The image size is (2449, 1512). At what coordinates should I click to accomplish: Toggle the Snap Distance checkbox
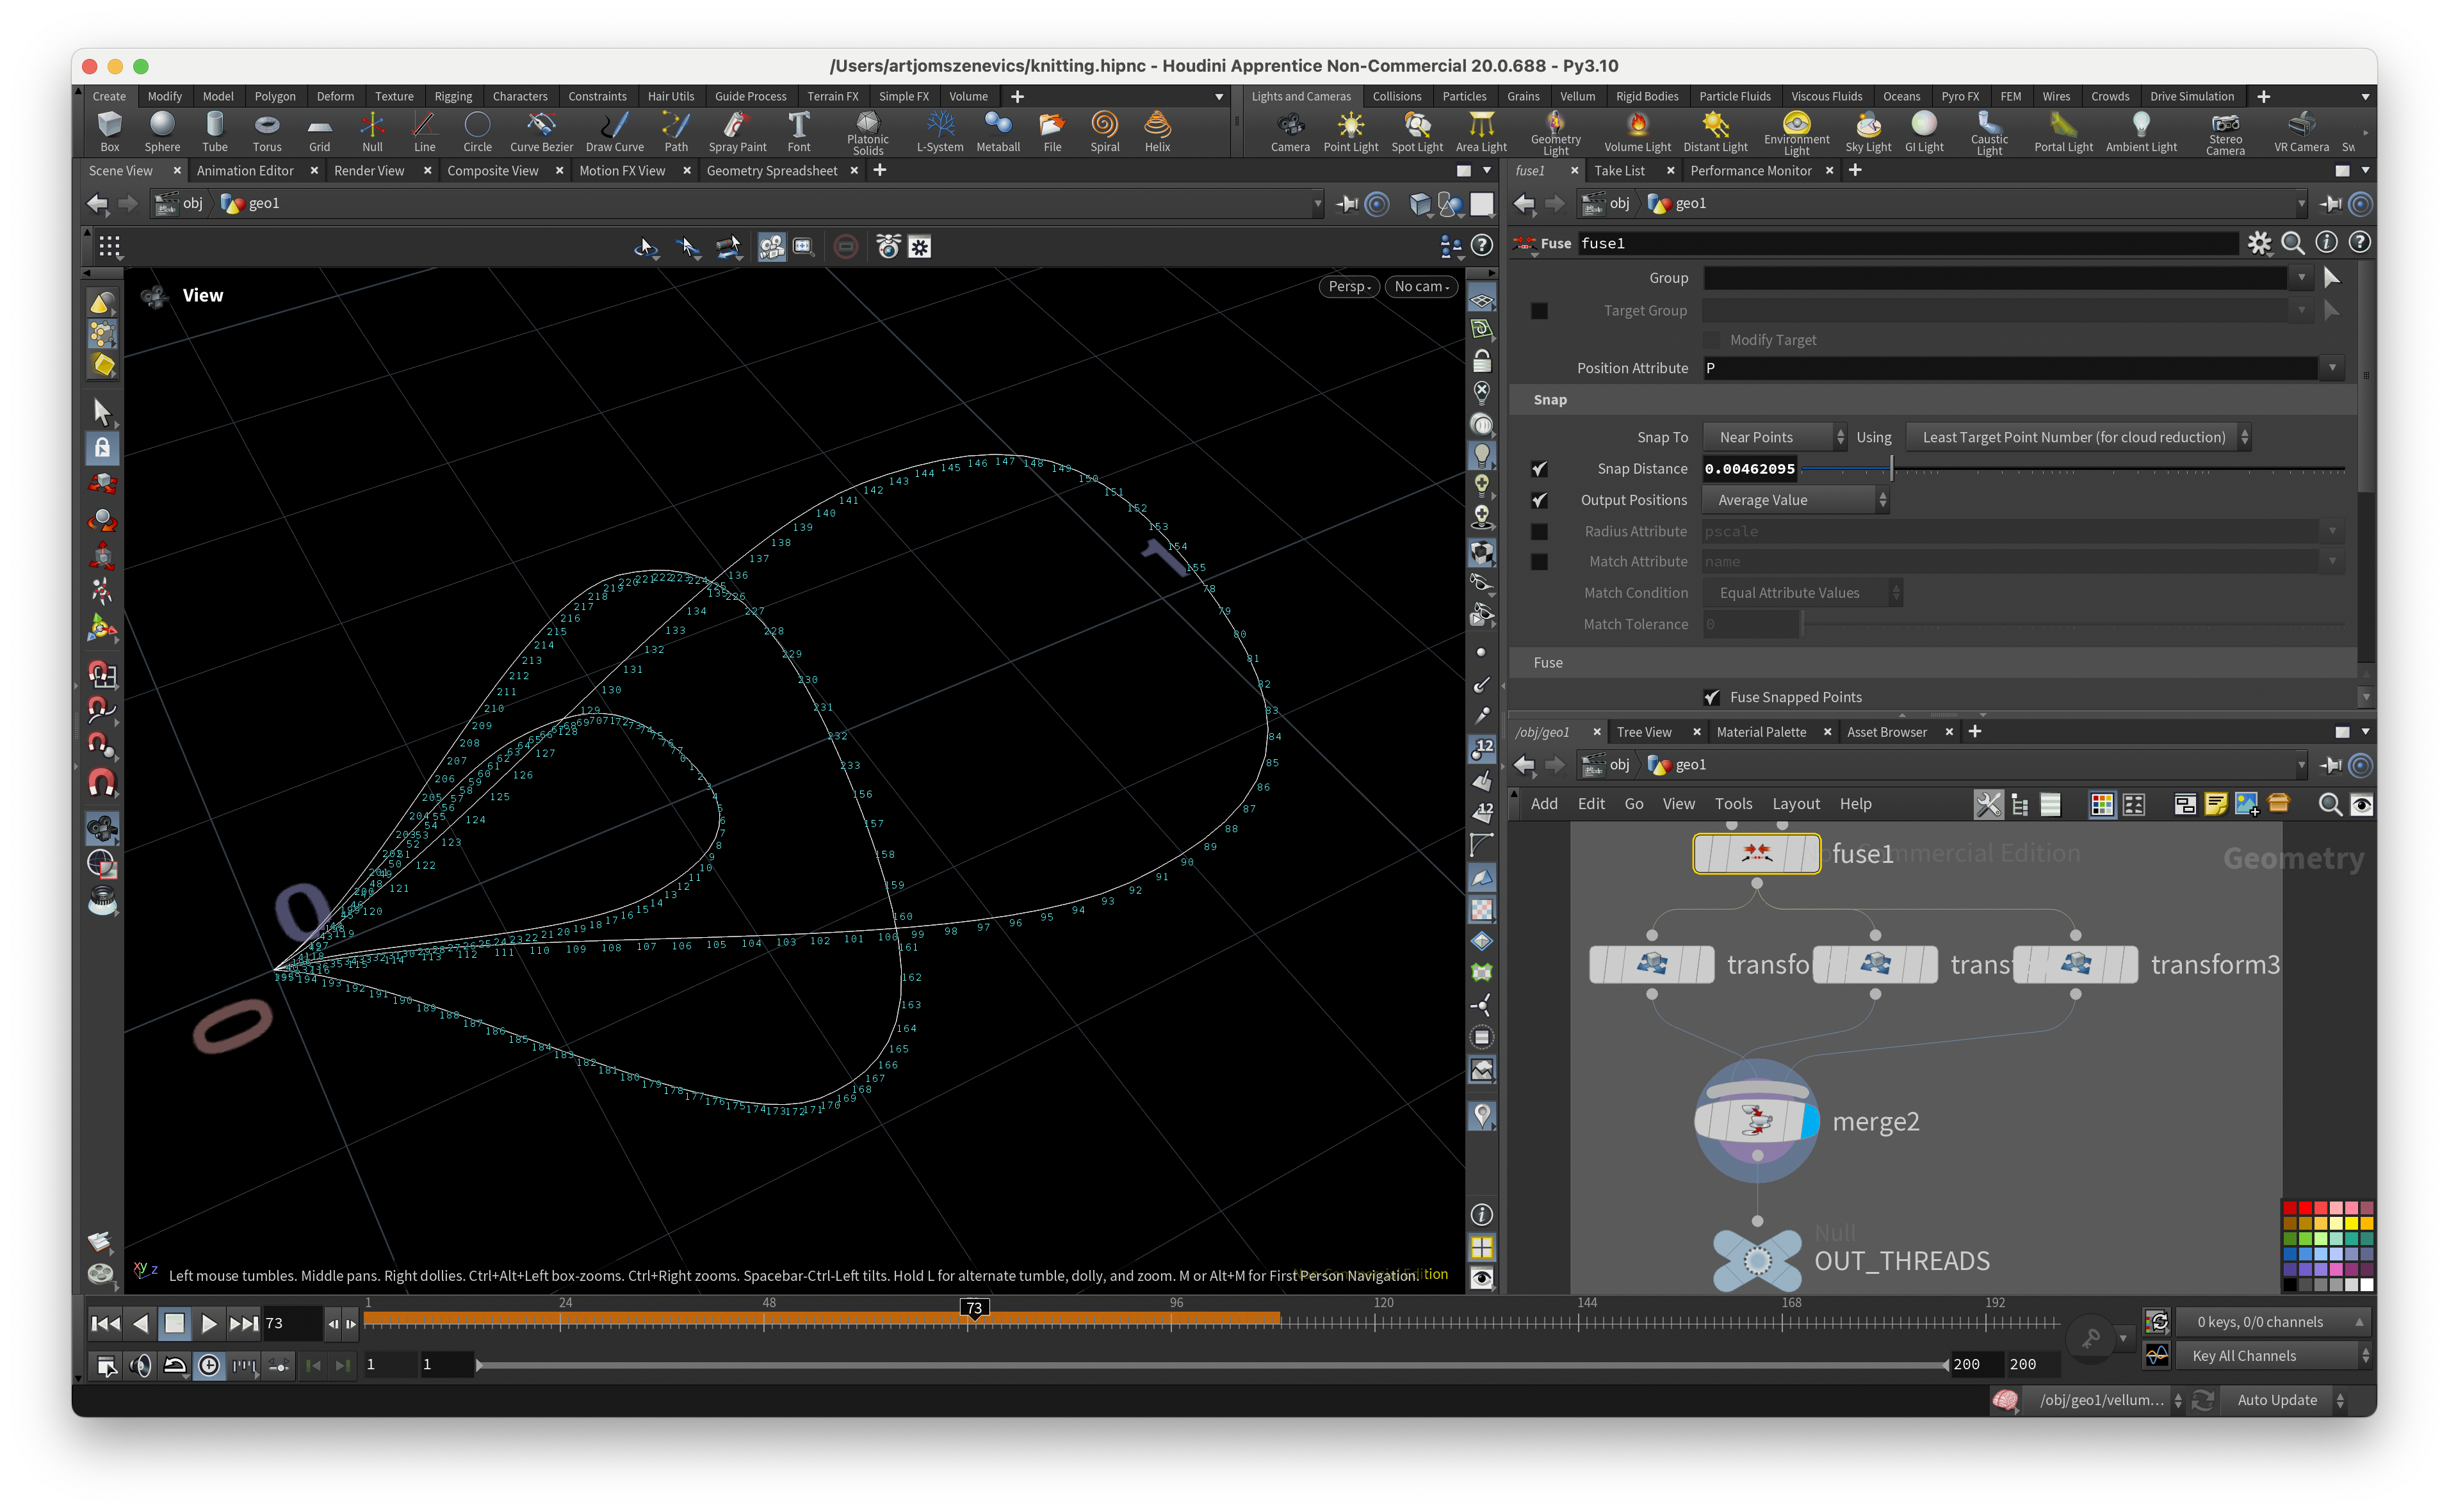click(x=1538, y=469)
